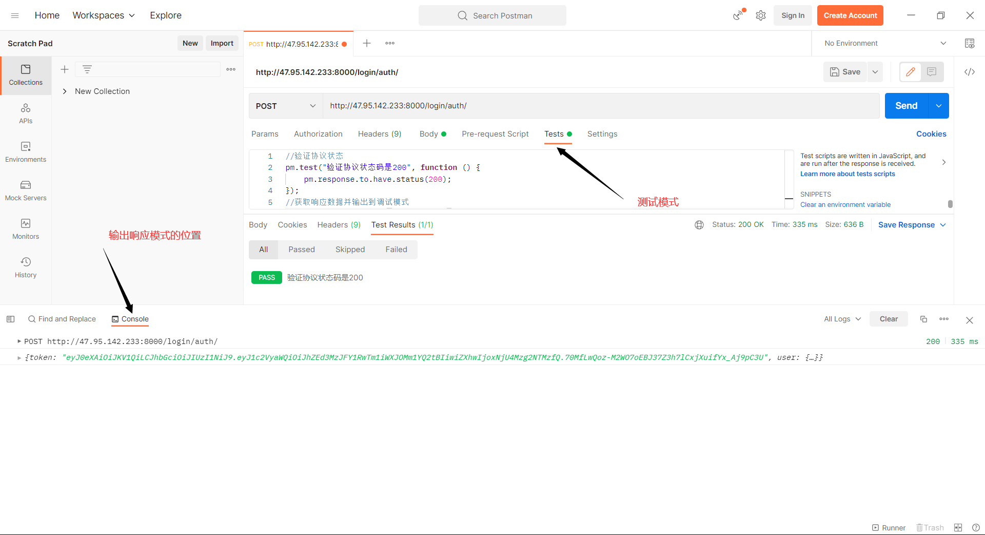Open Mock Servers in the sidebar
Screen dimensions: 985x535
(x=26, y=190)
